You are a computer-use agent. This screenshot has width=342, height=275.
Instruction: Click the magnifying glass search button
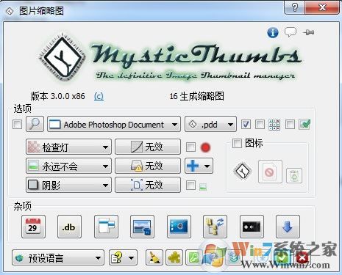35,124
